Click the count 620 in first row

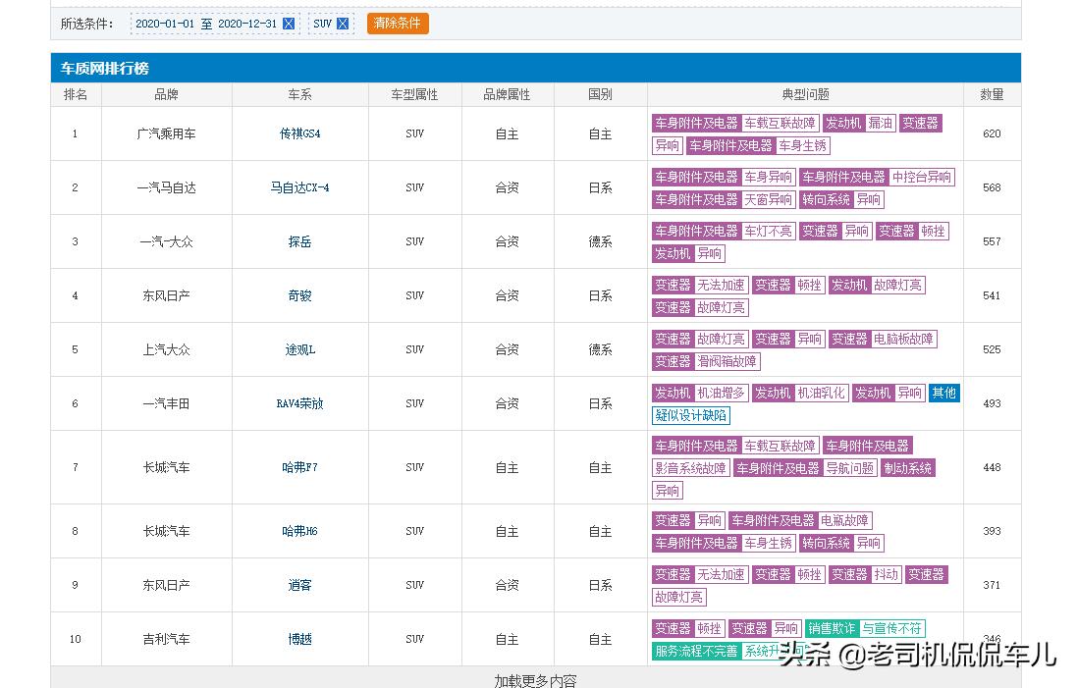click(992, 133)
